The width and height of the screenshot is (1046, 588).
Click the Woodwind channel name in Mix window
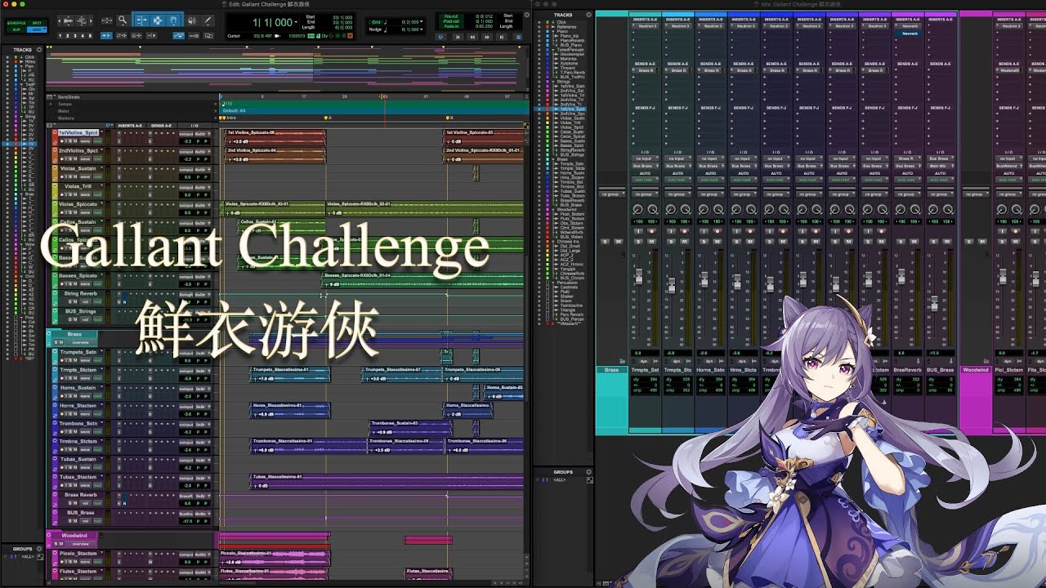(975, 370)
